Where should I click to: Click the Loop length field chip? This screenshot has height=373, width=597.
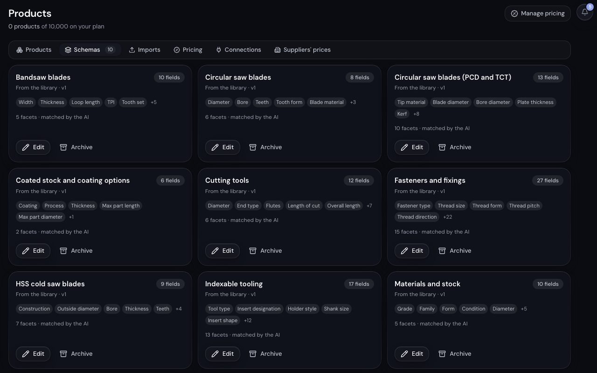coord(86,102)
